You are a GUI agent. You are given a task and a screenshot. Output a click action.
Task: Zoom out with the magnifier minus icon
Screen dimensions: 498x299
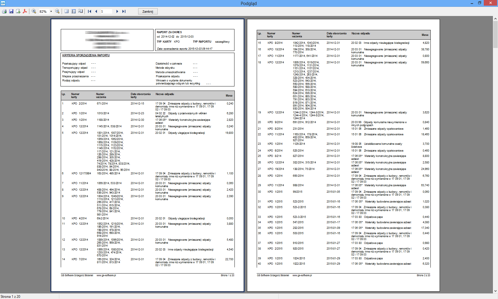coord(58,11)
